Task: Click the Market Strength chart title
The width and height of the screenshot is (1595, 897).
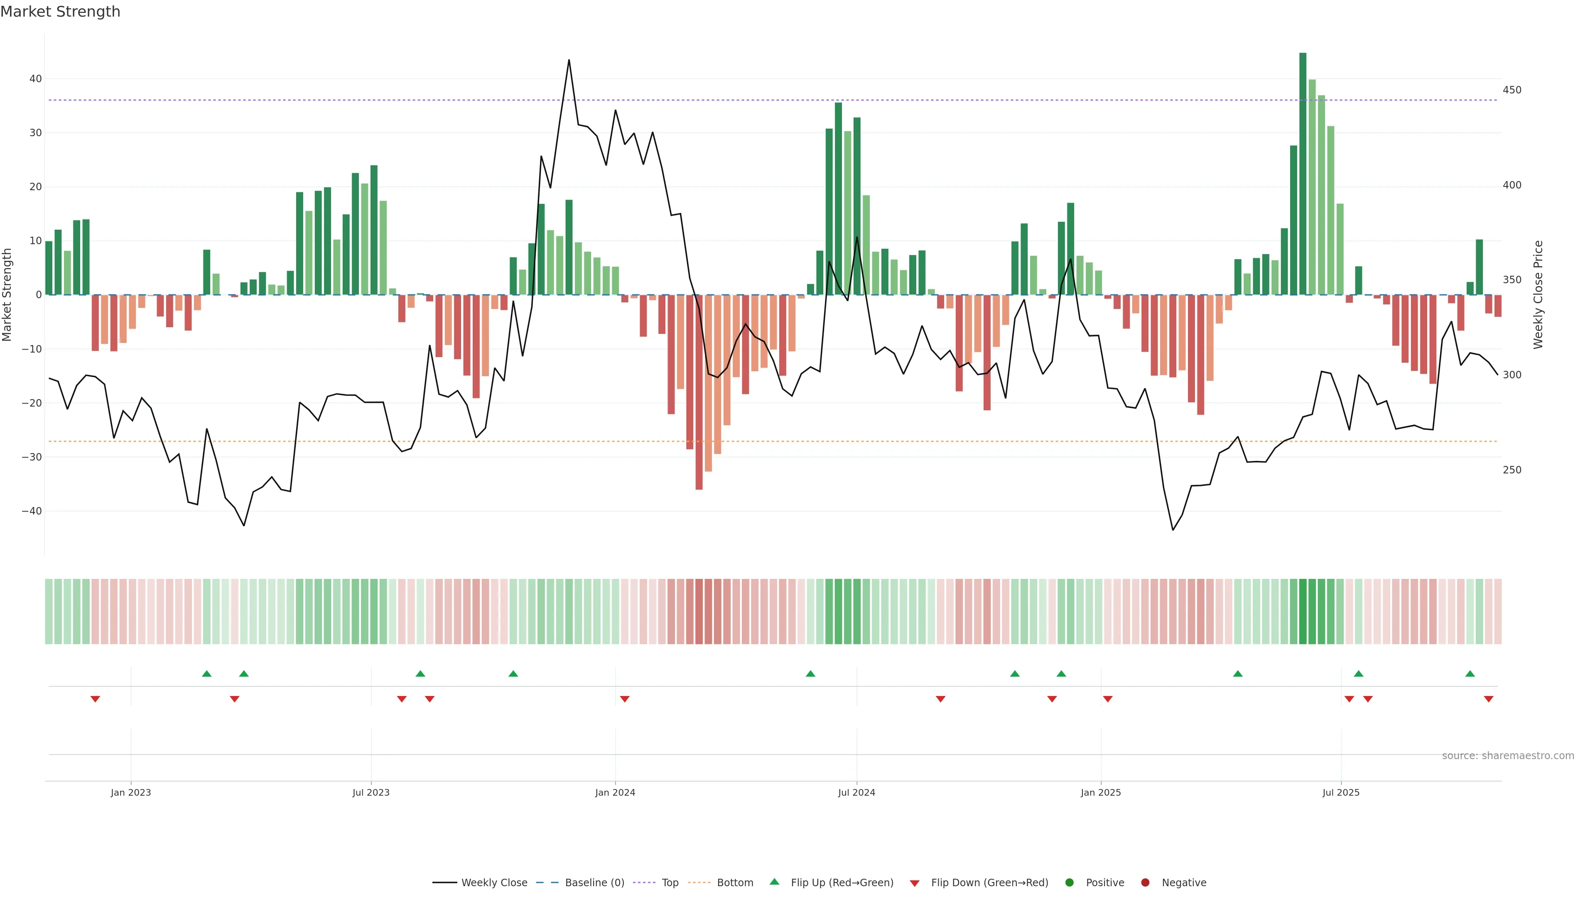Action: pyautogui.click(x=60, y=12)
